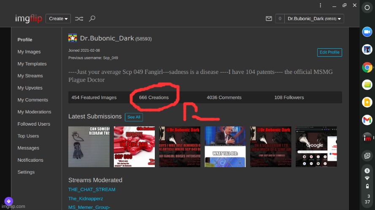Open Google Keep from the shelf
The width and height of the screenshot is (375, 210).
coord(367,102)
